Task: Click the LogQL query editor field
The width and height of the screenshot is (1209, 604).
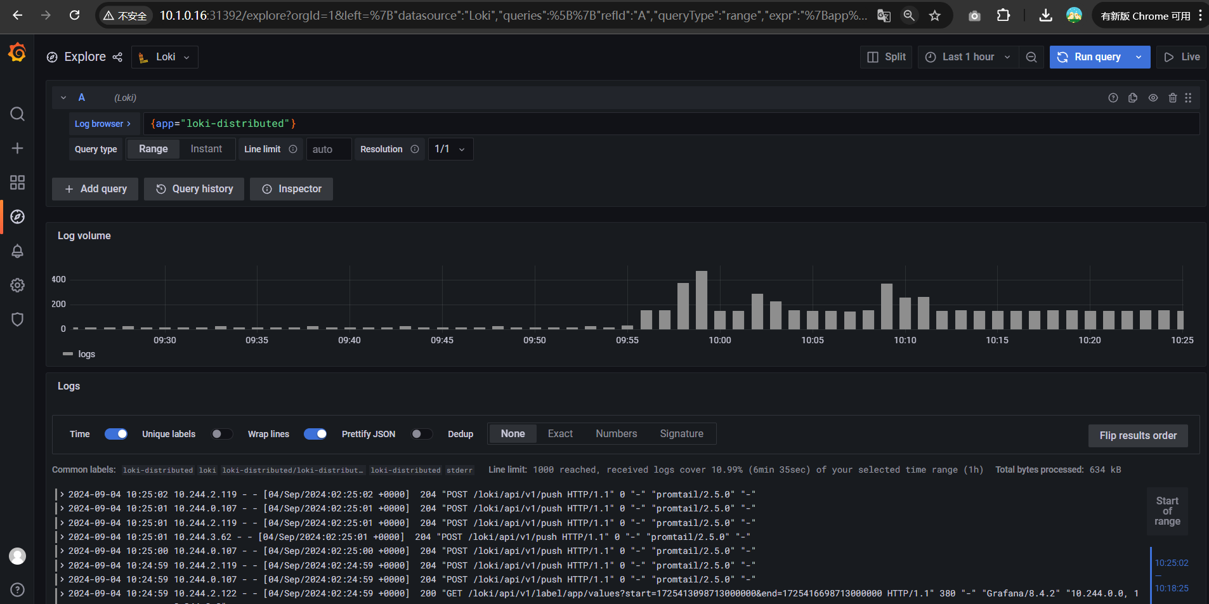Action: point(672,124)
